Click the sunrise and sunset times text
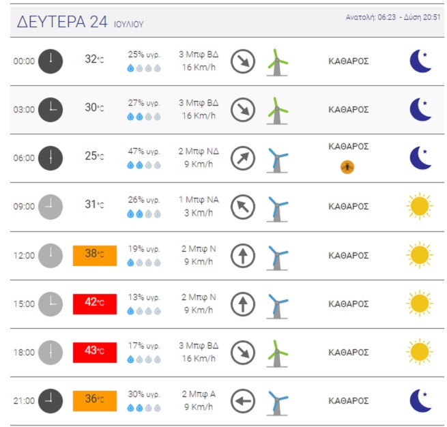447x427 pixels. [393, 17]
